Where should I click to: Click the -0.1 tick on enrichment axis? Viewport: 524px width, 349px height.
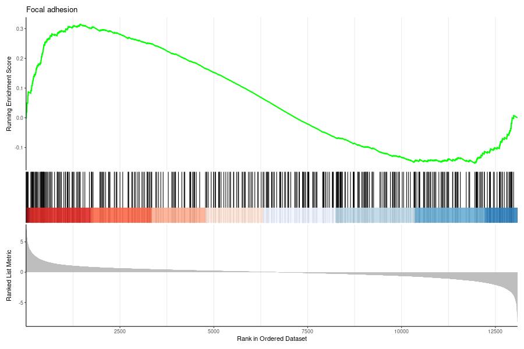(x=19, y=148)
